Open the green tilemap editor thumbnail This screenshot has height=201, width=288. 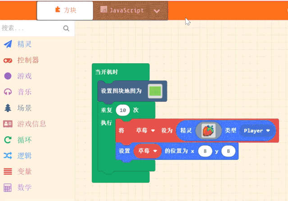click(155, 91)
